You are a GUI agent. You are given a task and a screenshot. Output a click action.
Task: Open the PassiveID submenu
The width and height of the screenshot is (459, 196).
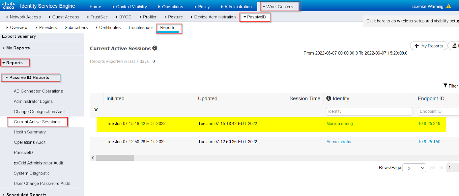(255, 17)
